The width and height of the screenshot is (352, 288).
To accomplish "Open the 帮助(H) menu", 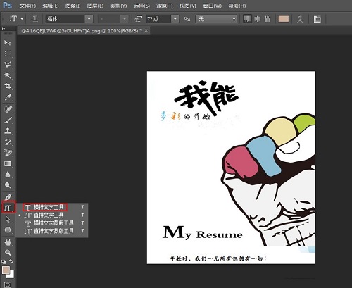I will tap(237, 6).
